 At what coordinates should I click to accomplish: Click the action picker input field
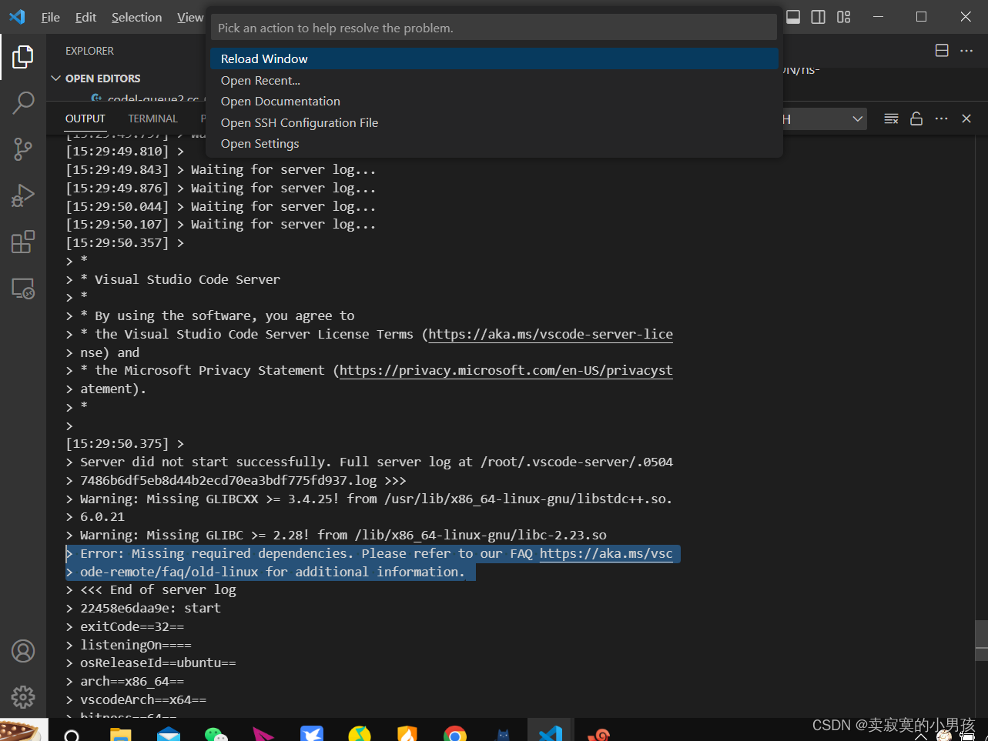[494, 28]
